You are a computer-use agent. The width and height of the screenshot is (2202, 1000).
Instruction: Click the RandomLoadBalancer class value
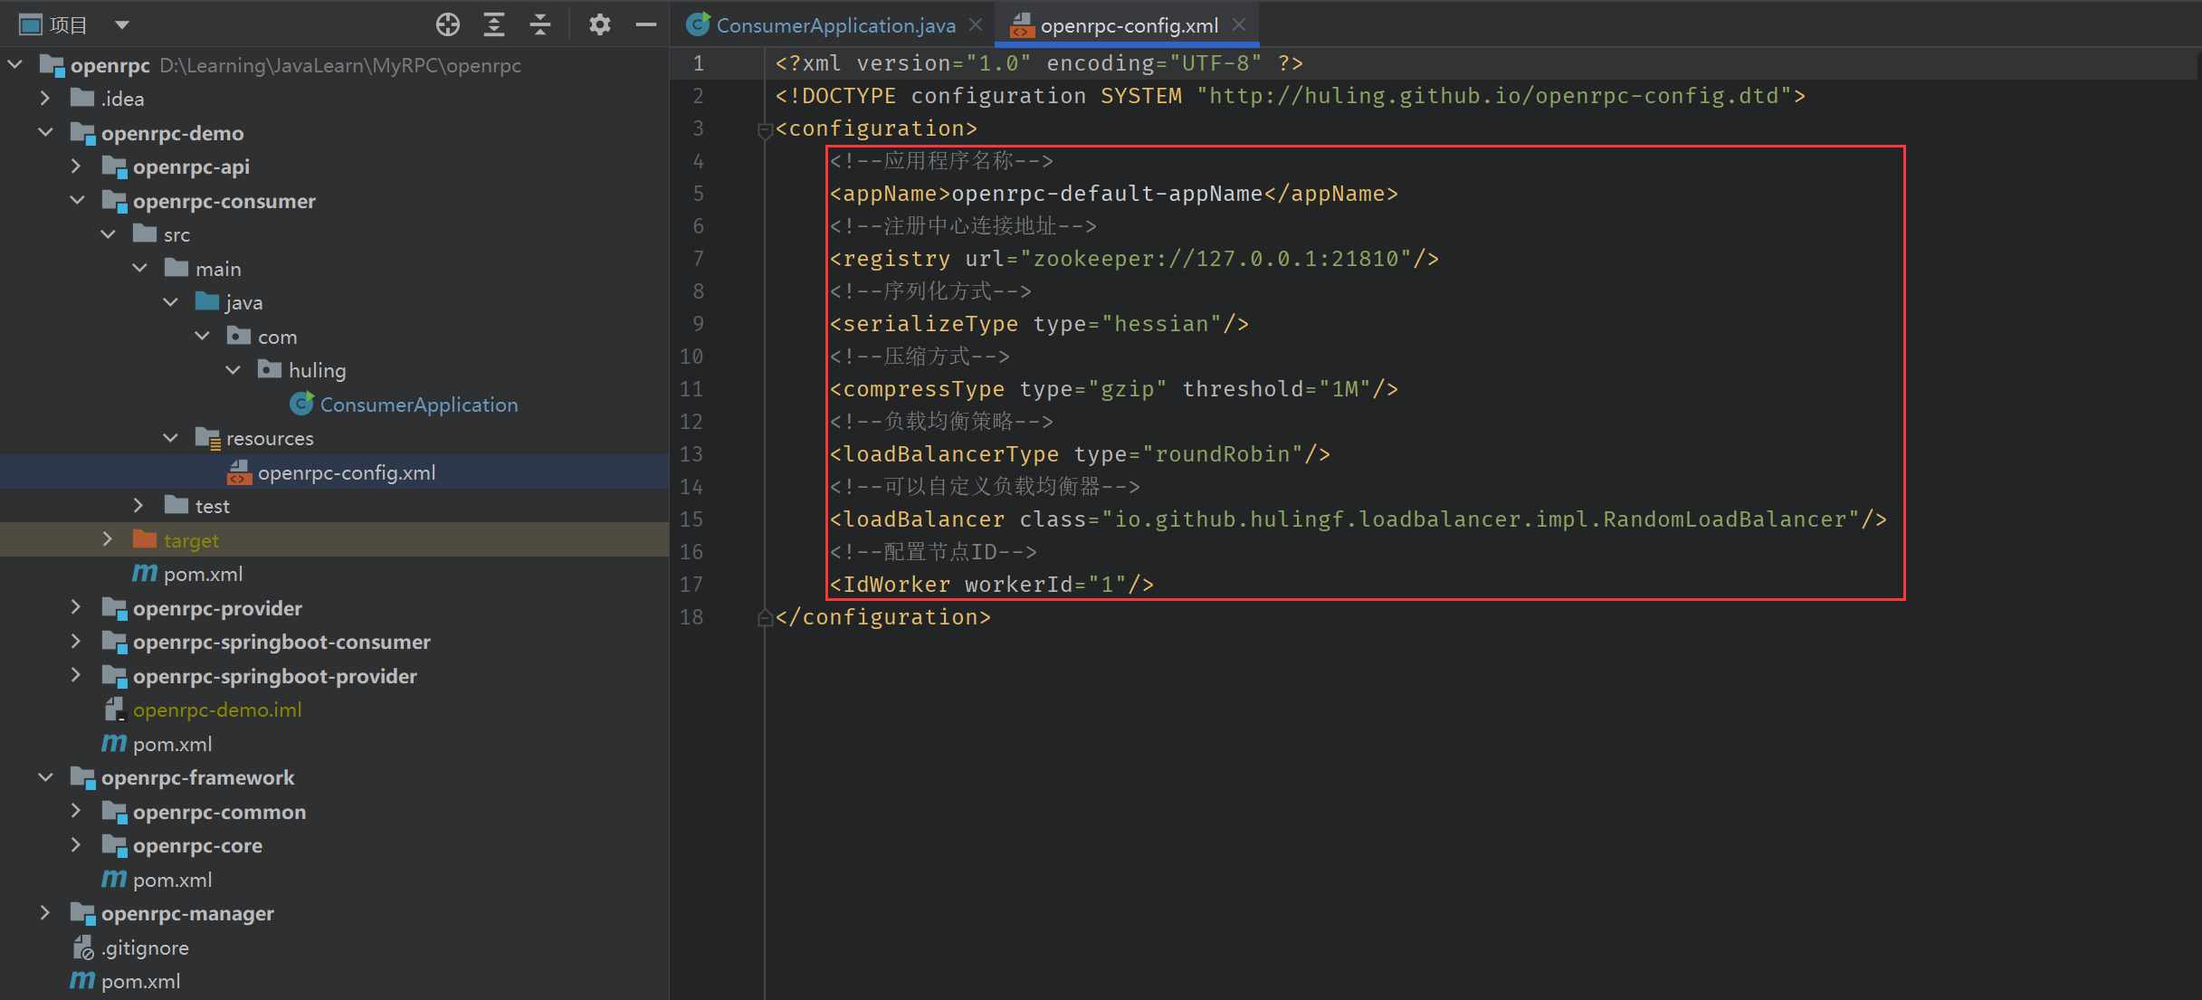(x=1481, y=519)
